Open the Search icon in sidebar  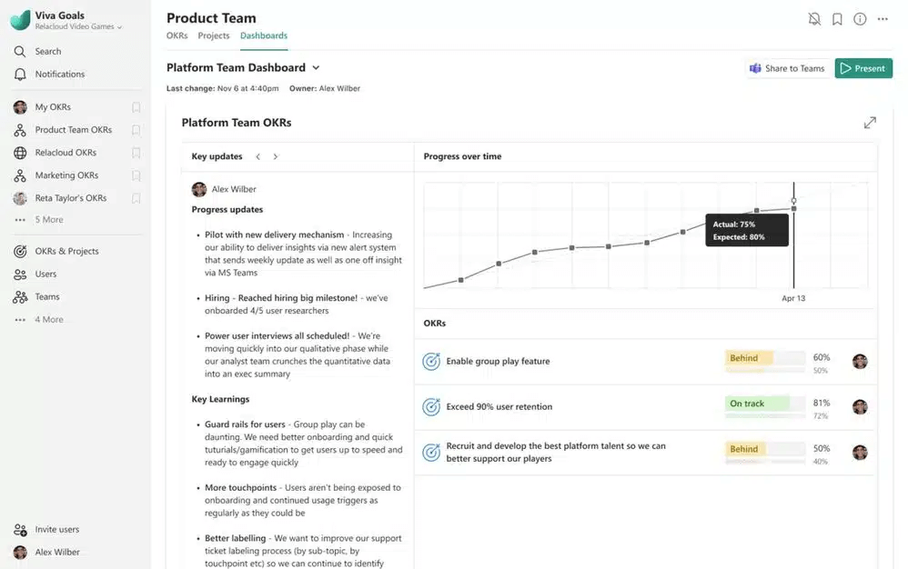[20, 52]
